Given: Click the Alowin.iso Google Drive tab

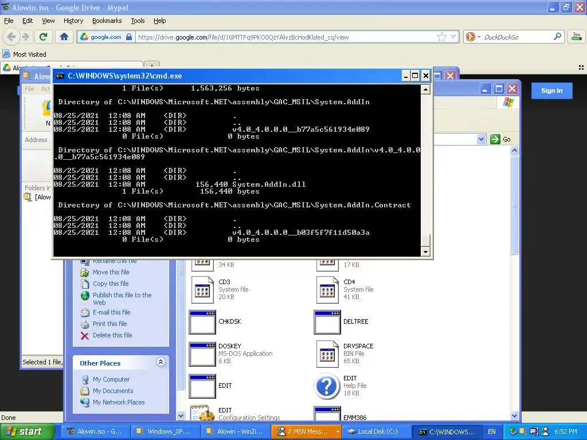Looking at the screenshot, I should tap(71, 68).
